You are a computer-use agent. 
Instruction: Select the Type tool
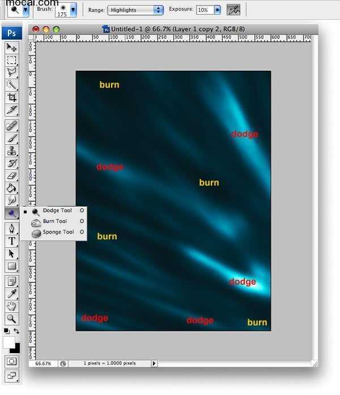click(x=11, y=241)
